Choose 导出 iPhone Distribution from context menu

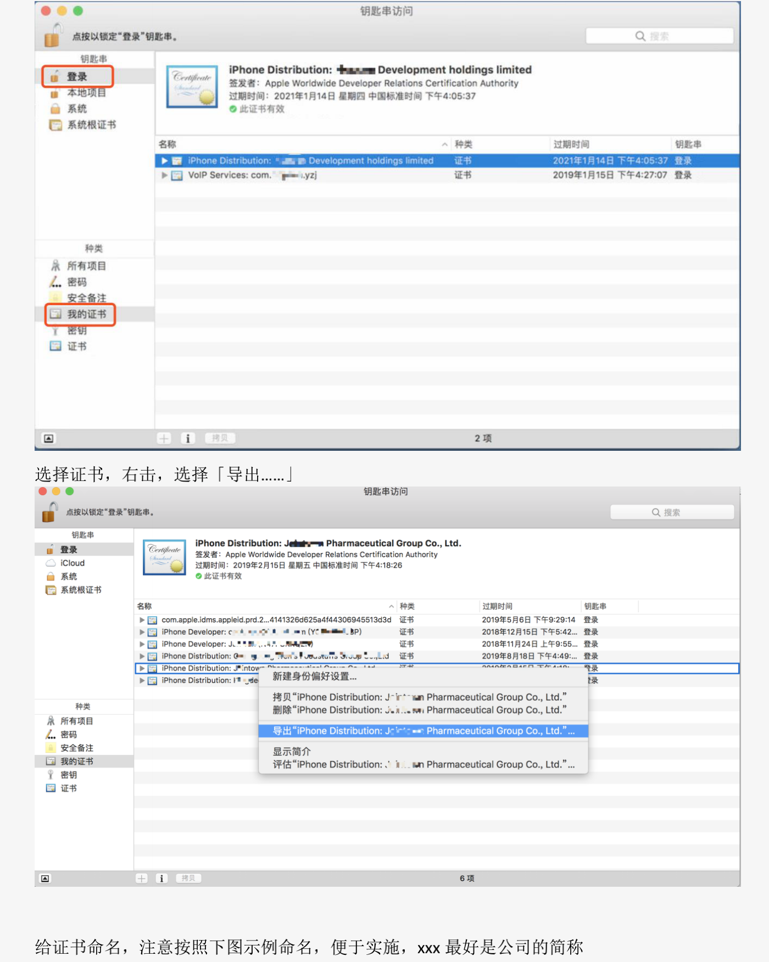click(x=423, y=731)
